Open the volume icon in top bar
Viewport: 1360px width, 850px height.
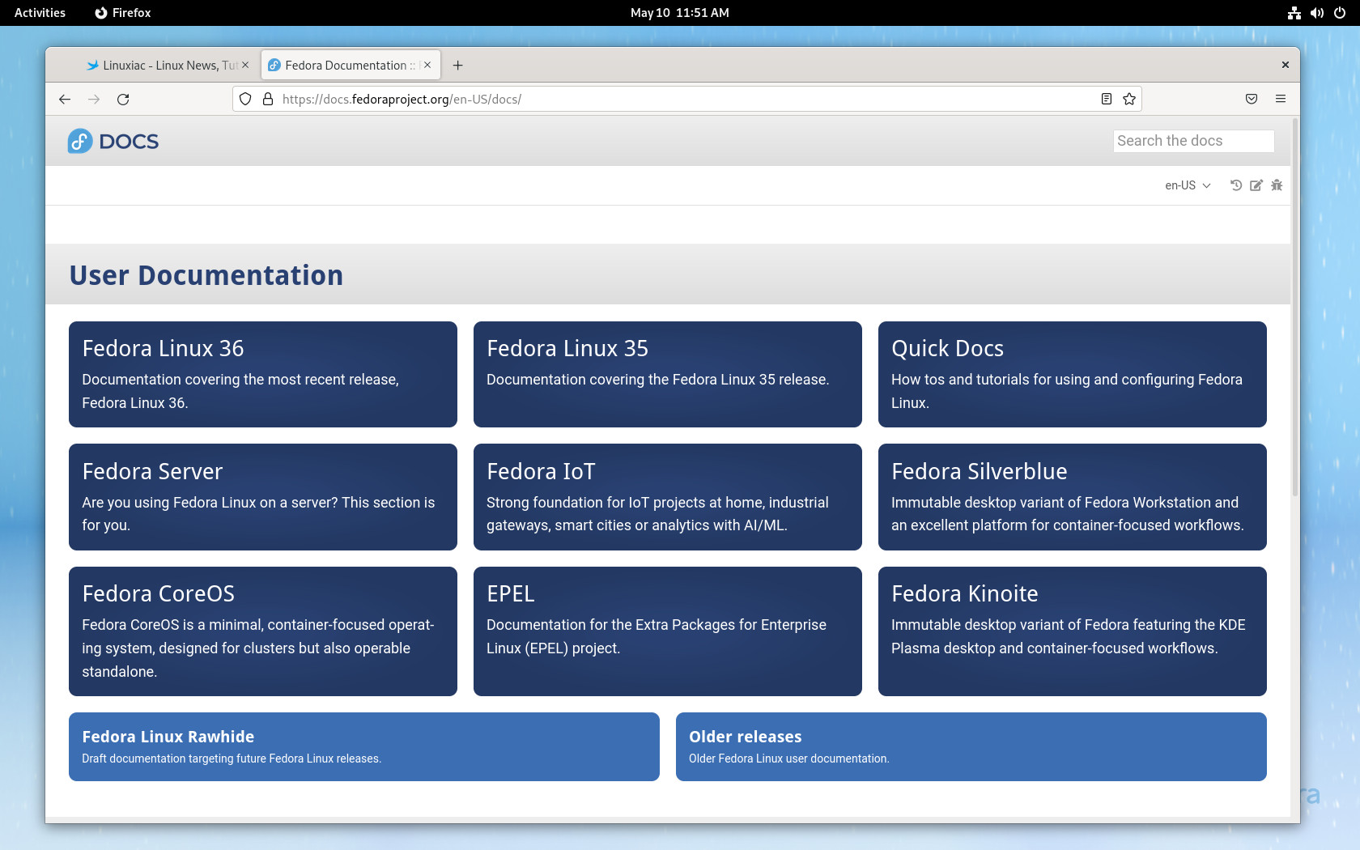[1317, 13]
